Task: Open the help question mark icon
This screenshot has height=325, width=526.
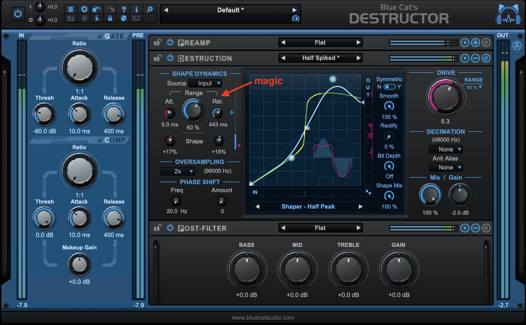Action: pos(124,10)
